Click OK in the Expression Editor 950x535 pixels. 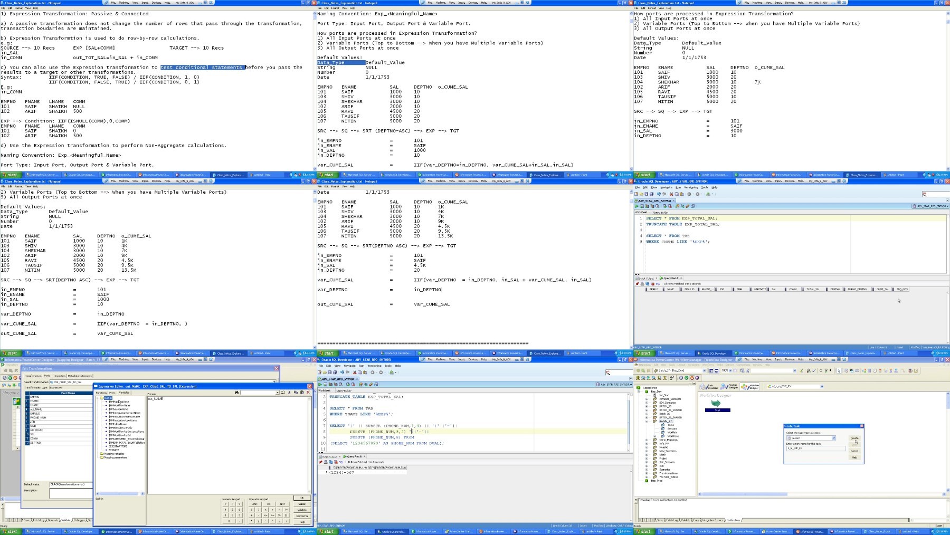click(x=302, y=498)
